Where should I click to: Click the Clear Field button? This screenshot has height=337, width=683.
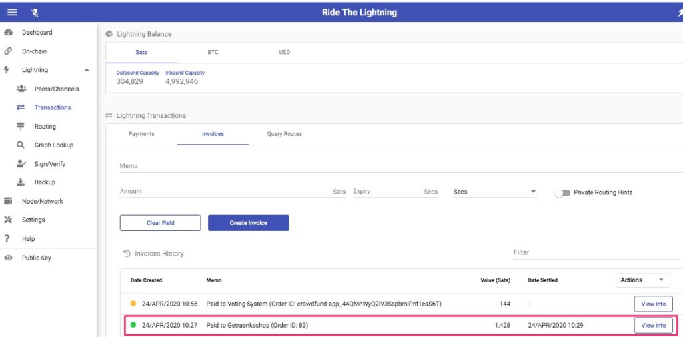pyautogui.click(x=160, y=223)
